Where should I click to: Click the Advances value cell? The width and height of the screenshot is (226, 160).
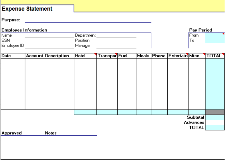(215, 122)
